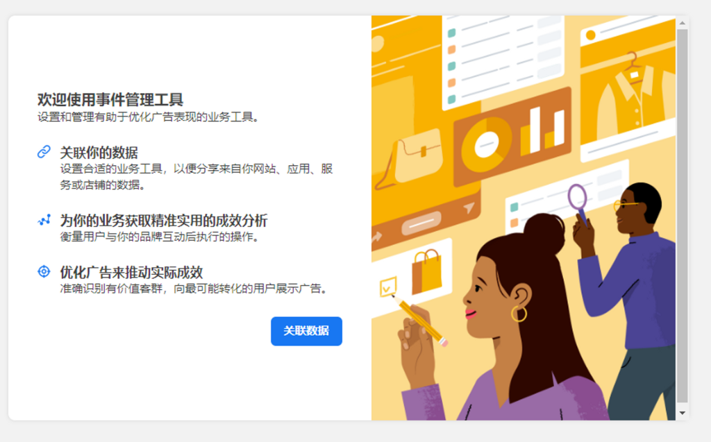Click the target icon beside 优化广告

point(44,271)
